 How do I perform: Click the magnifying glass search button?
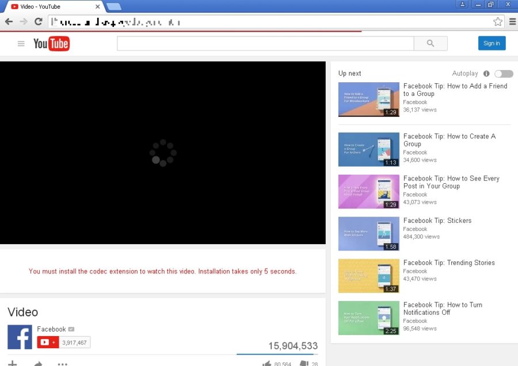coord(431,43)
